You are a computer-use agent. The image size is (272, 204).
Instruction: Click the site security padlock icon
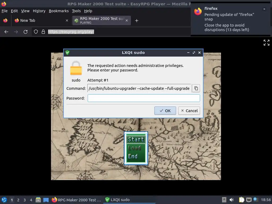click(43, 32)
